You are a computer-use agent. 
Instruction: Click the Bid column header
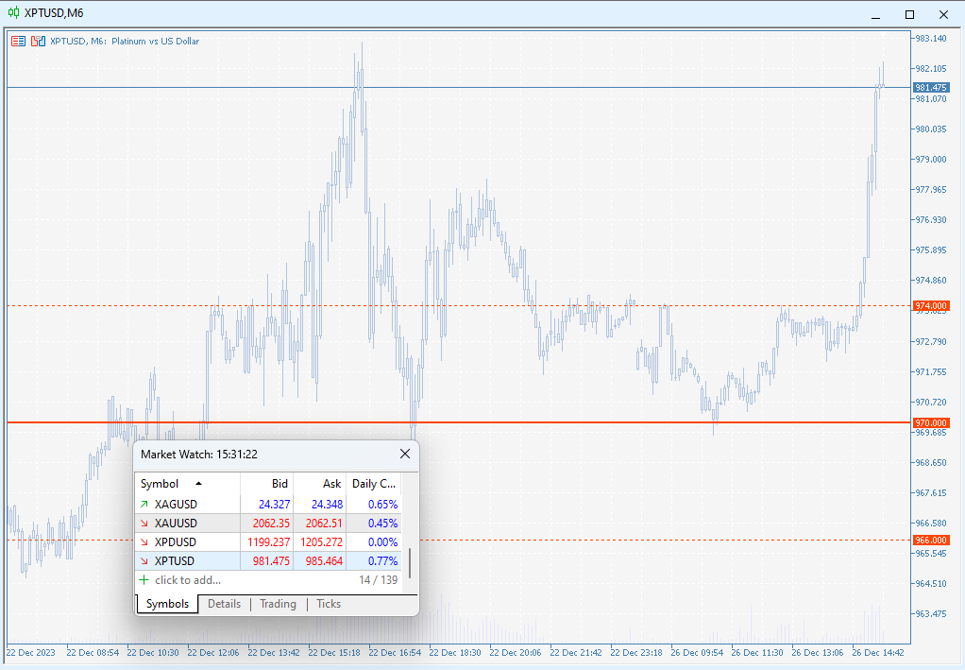click(x=266, y=484)
